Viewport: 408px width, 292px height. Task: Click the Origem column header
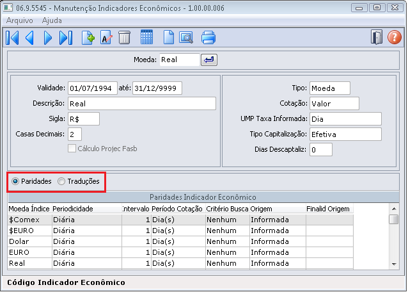click(278, 209)
